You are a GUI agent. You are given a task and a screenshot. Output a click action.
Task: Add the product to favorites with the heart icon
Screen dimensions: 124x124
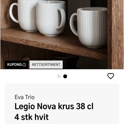pos(111,76)
